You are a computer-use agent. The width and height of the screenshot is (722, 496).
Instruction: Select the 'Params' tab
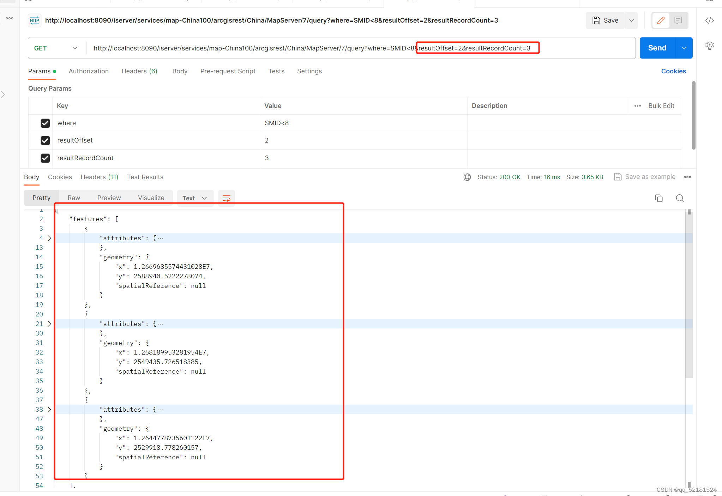coord(39,71)
